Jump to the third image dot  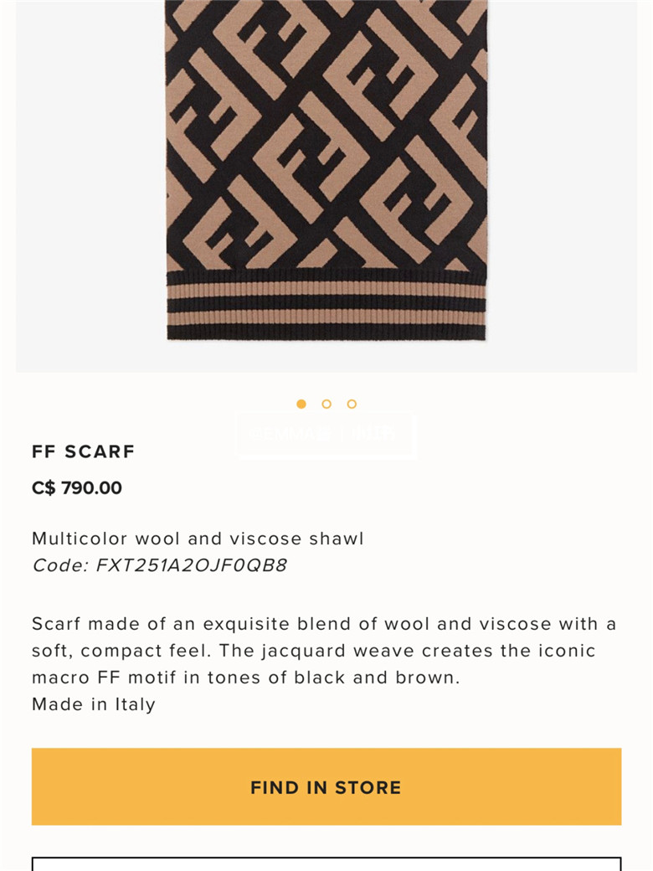(352, 404)
